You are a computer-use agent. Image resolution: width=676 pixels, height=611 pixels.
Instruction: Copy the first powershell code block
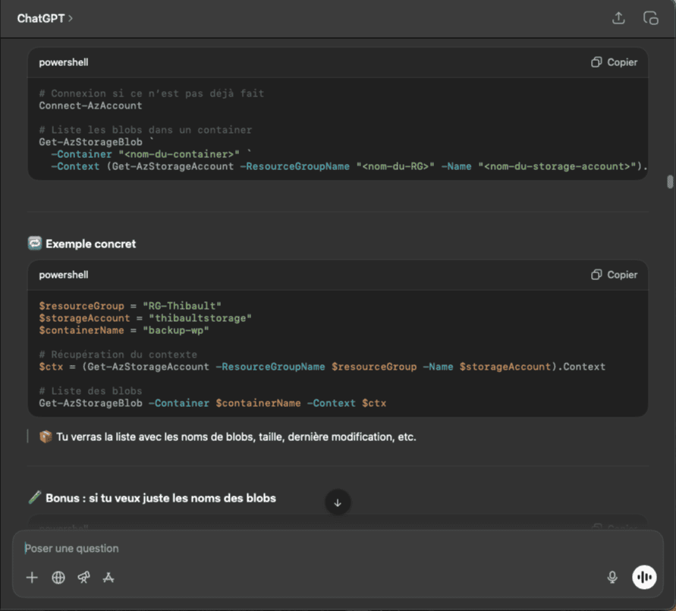point(615,62)
